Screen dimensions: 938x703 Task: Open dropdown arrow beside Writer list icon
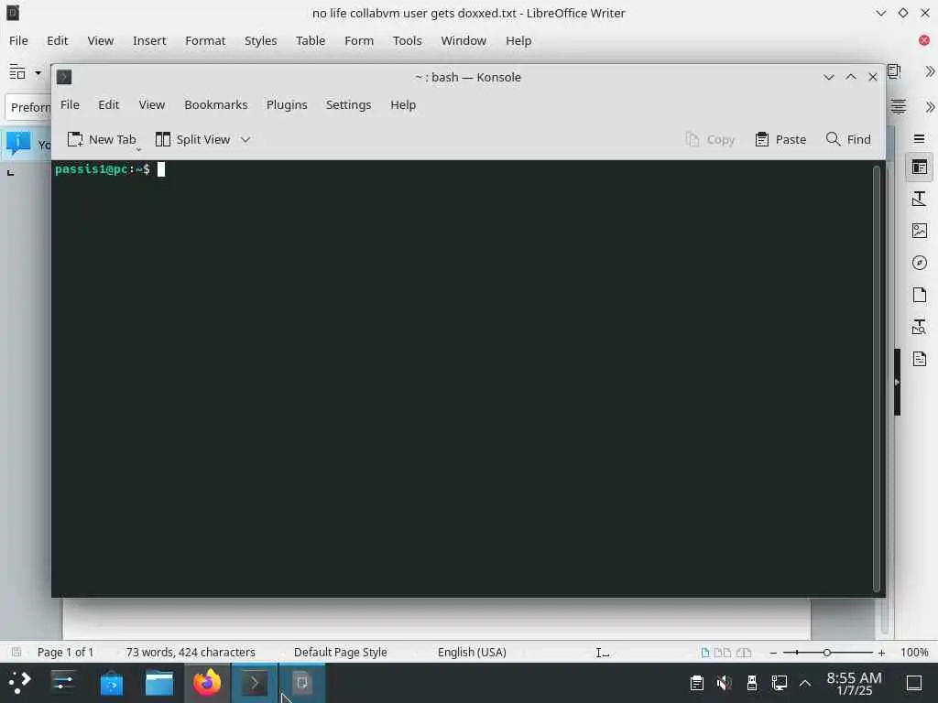(x=38, y=73)
